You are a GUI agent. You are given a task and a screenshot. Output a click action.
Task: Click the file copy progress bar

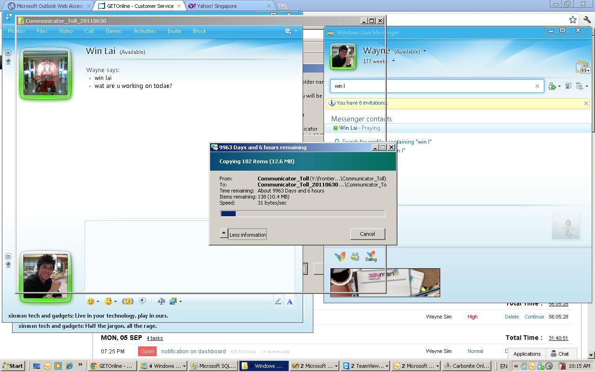click(x=303, y=214)
